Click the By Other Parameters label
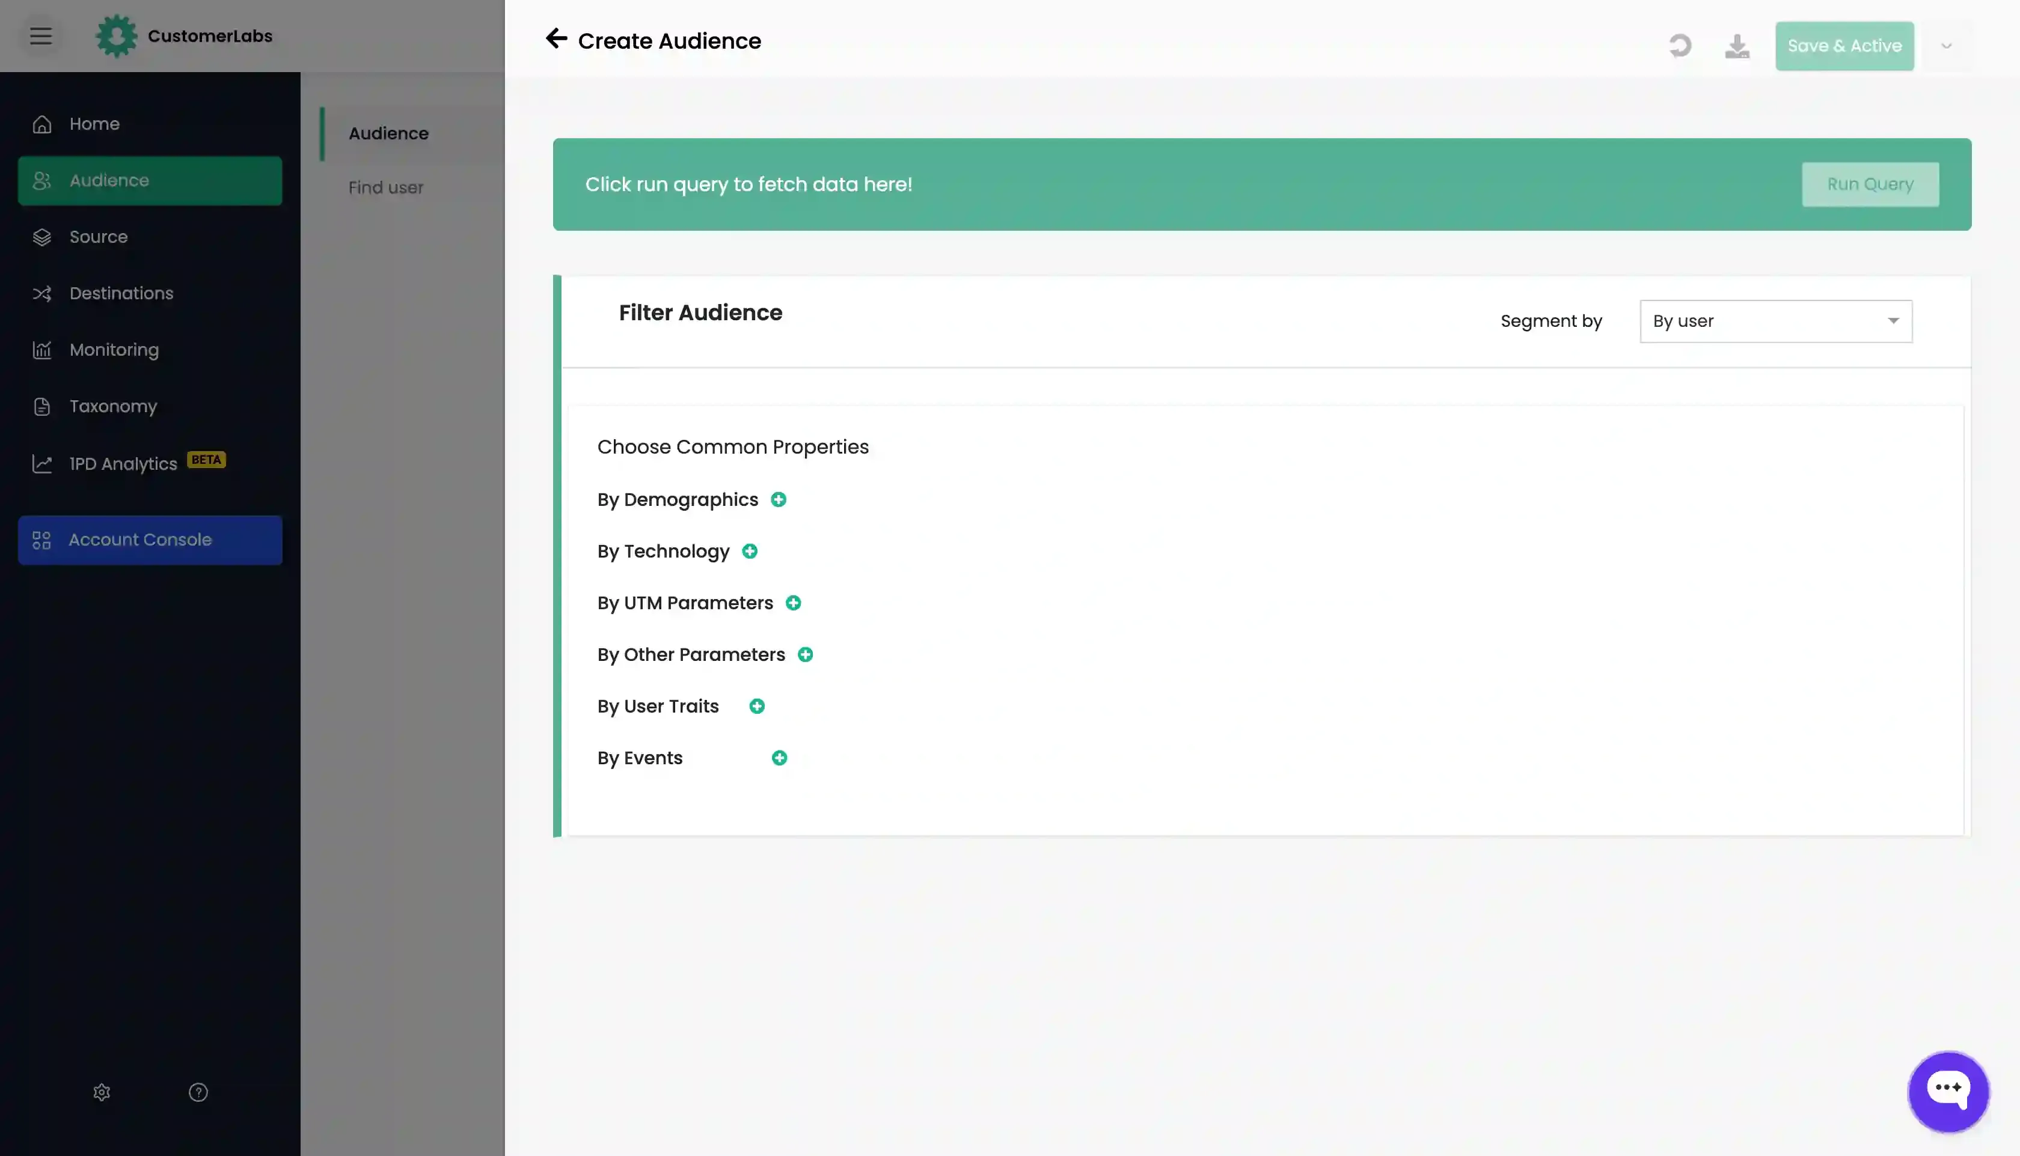2020x1156 pixels. [x=691, y=654]
